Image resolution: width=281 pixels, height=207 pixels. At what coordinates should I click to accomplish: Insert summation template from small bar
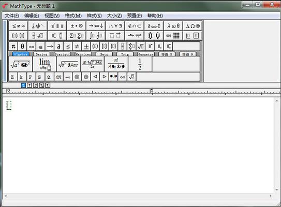pyautogui.click(x=131, y=47)
